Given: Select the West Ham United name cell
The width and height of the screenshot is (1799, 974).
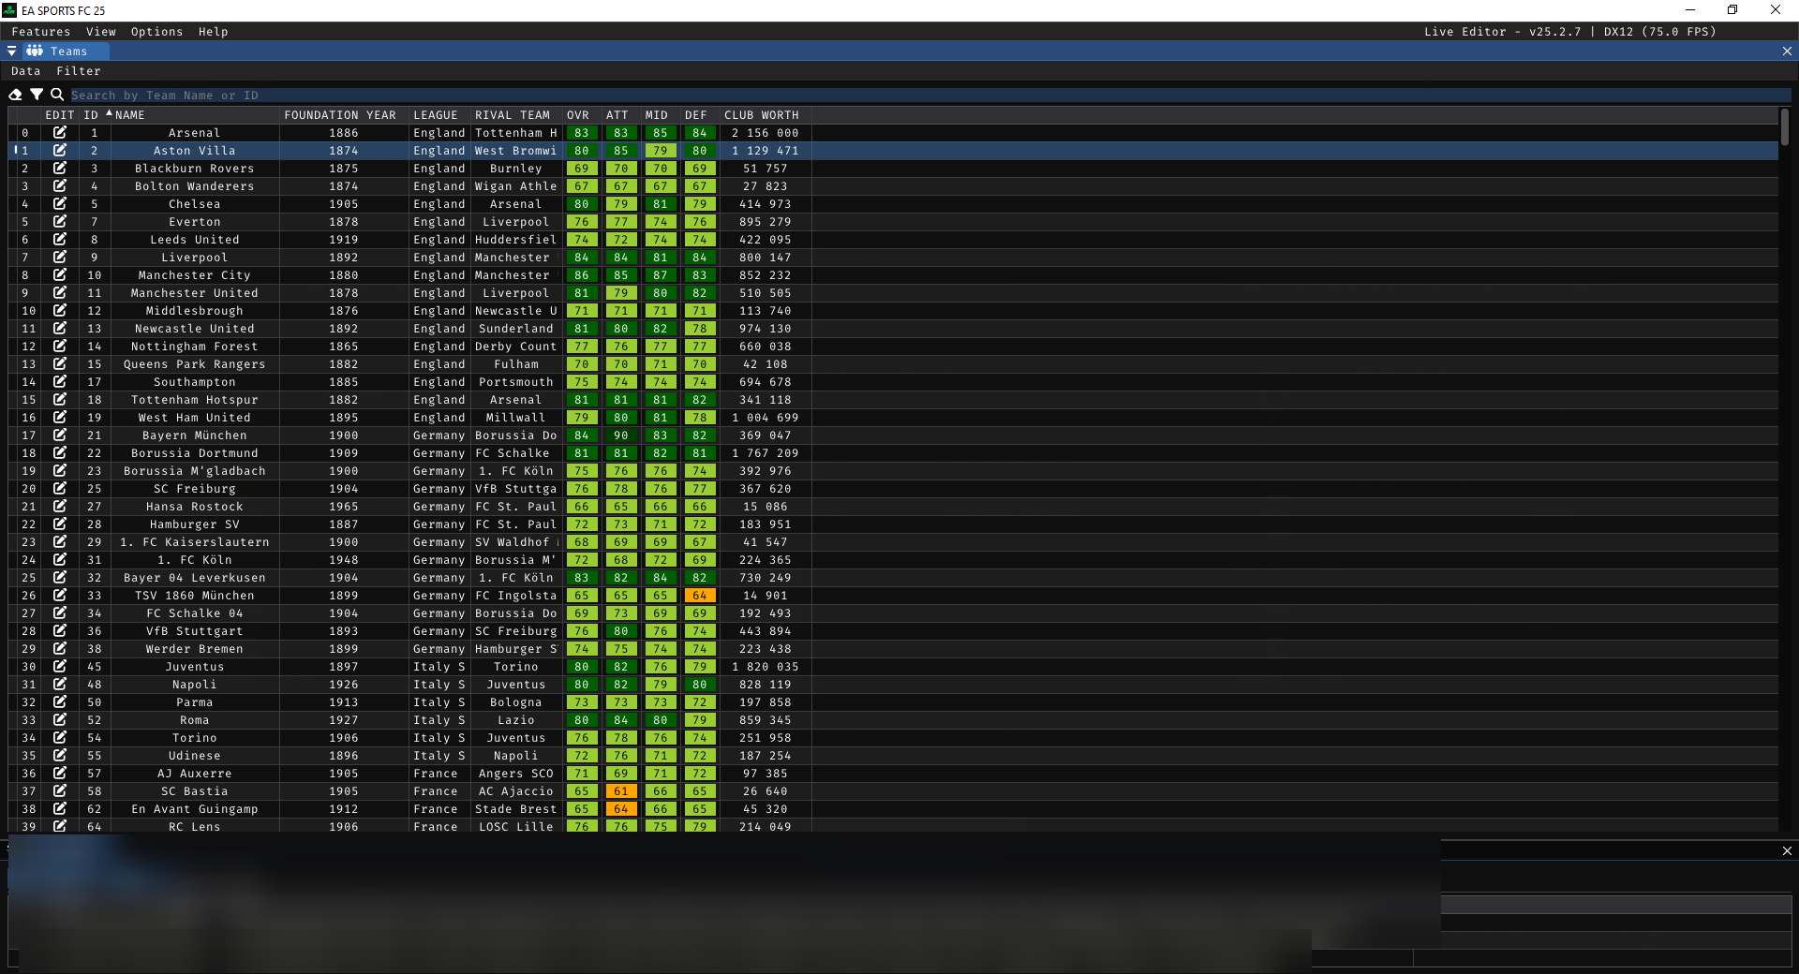Looking at the screenshot, I should pos(195,418).
